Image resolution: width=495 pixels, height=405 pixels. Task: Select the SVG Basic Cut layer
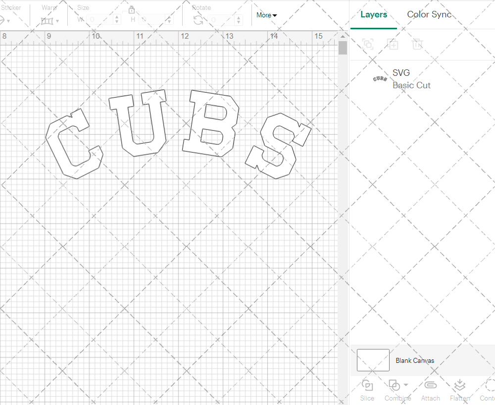pyautogui.click(x=422, y=79)
